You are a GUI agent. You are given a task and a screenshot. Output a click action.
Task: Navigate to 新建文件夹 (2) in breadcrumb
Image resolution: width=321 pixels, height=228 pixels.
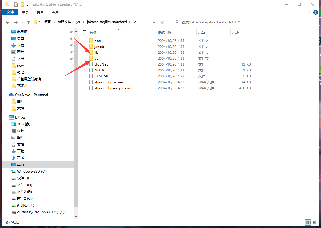coord(69,22)
